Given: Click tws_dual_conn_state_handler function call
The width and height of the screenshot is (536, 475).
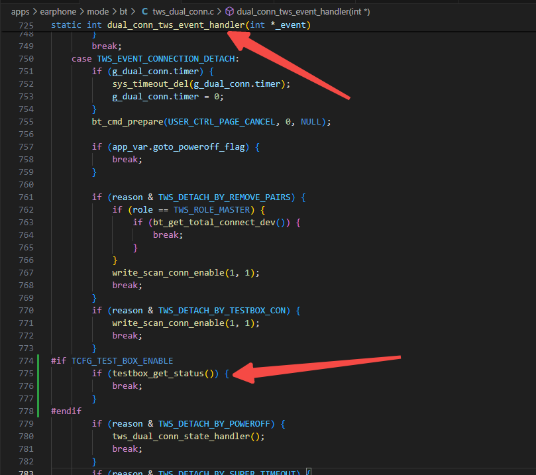Looking at the screenshot, I should pyautogui.click(x=181, y=437).
